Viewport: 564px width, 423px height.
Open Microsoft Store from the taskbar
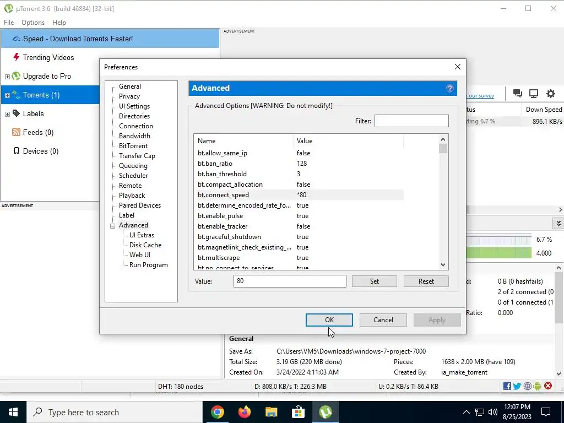coord(298,412)
